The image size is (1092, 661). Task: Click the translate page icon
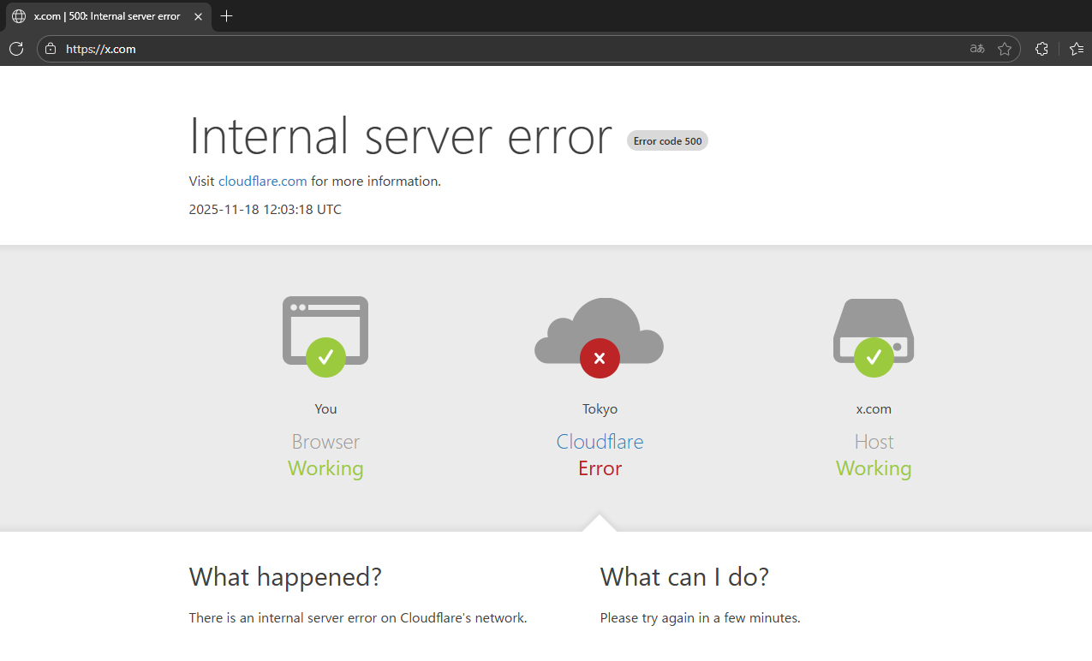(x=976, y=49)
